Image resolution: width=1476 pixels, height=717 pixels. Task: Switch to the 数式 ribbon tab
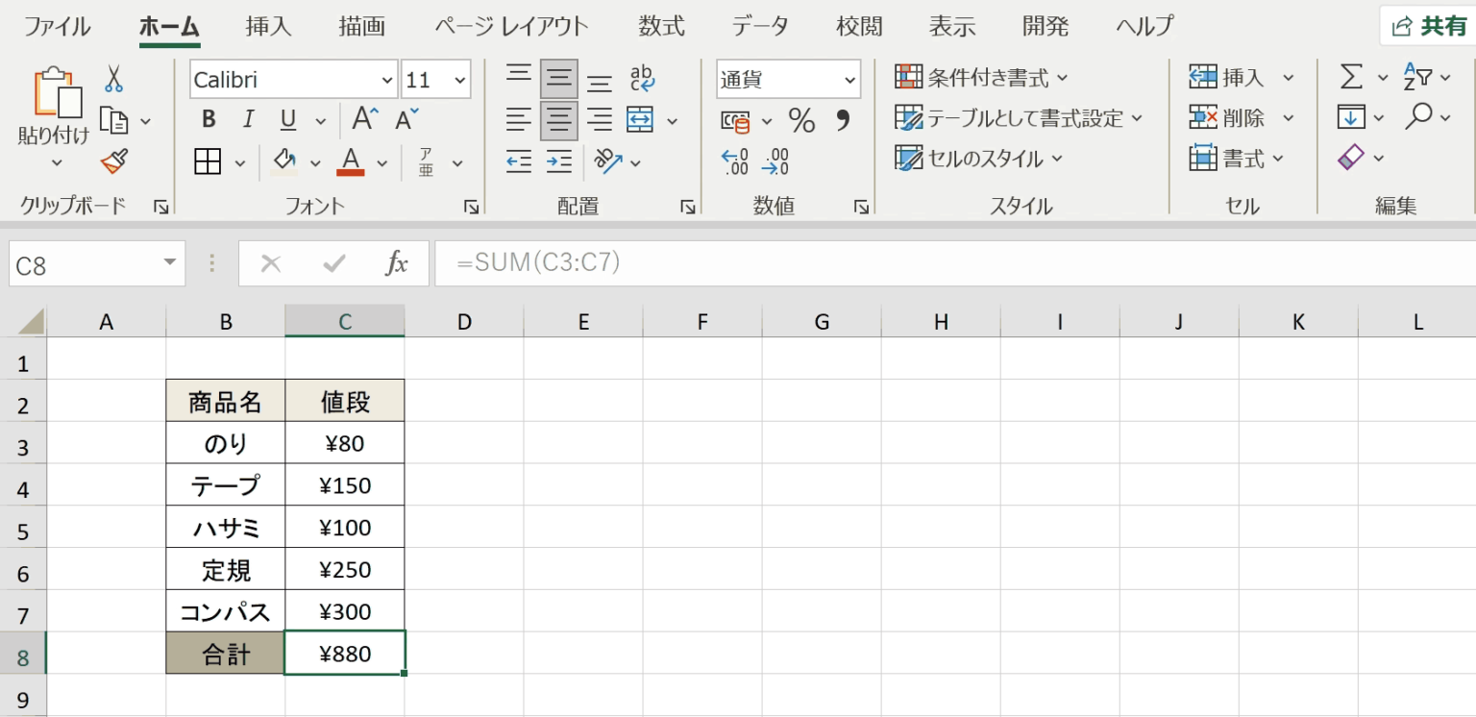(x=660, y=26)
